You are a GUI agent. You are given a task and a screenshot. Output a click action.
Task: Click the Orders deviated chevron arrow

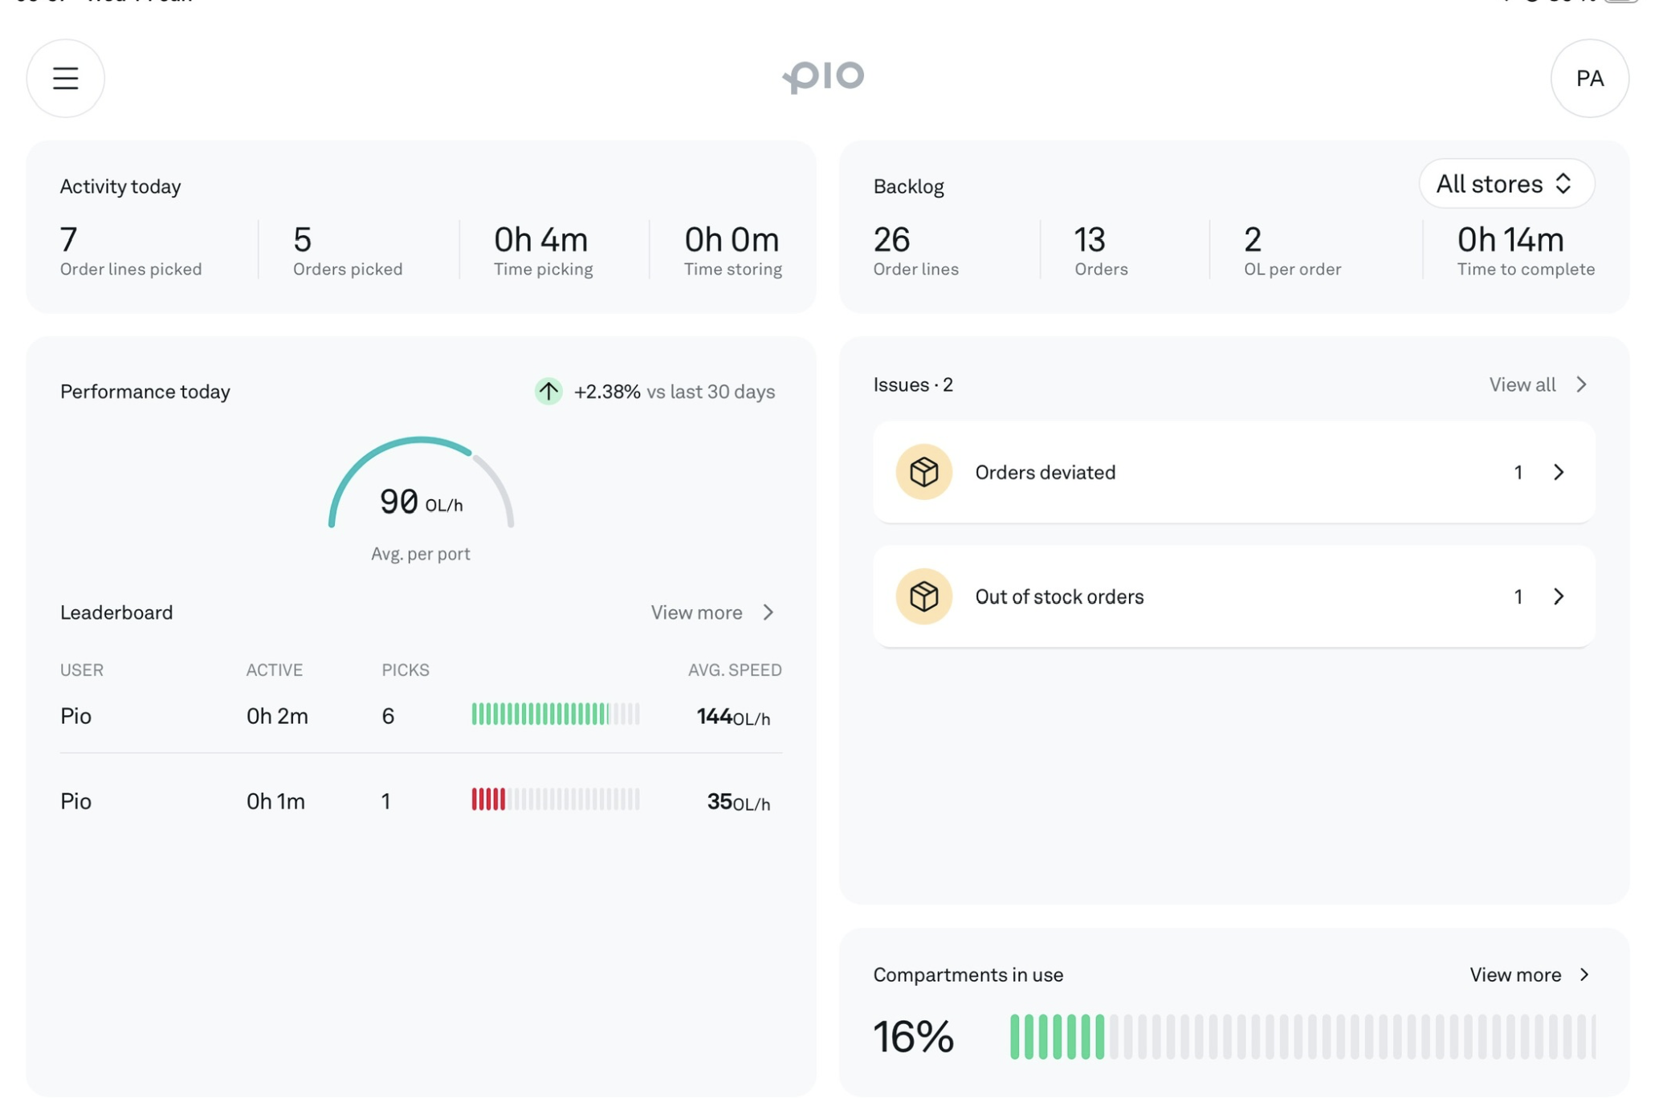point(1559,472)
